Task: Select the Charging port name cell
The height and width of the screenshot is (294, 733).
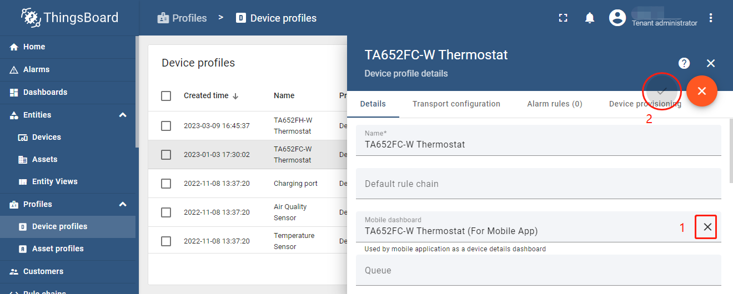Action: click(295, 184)
